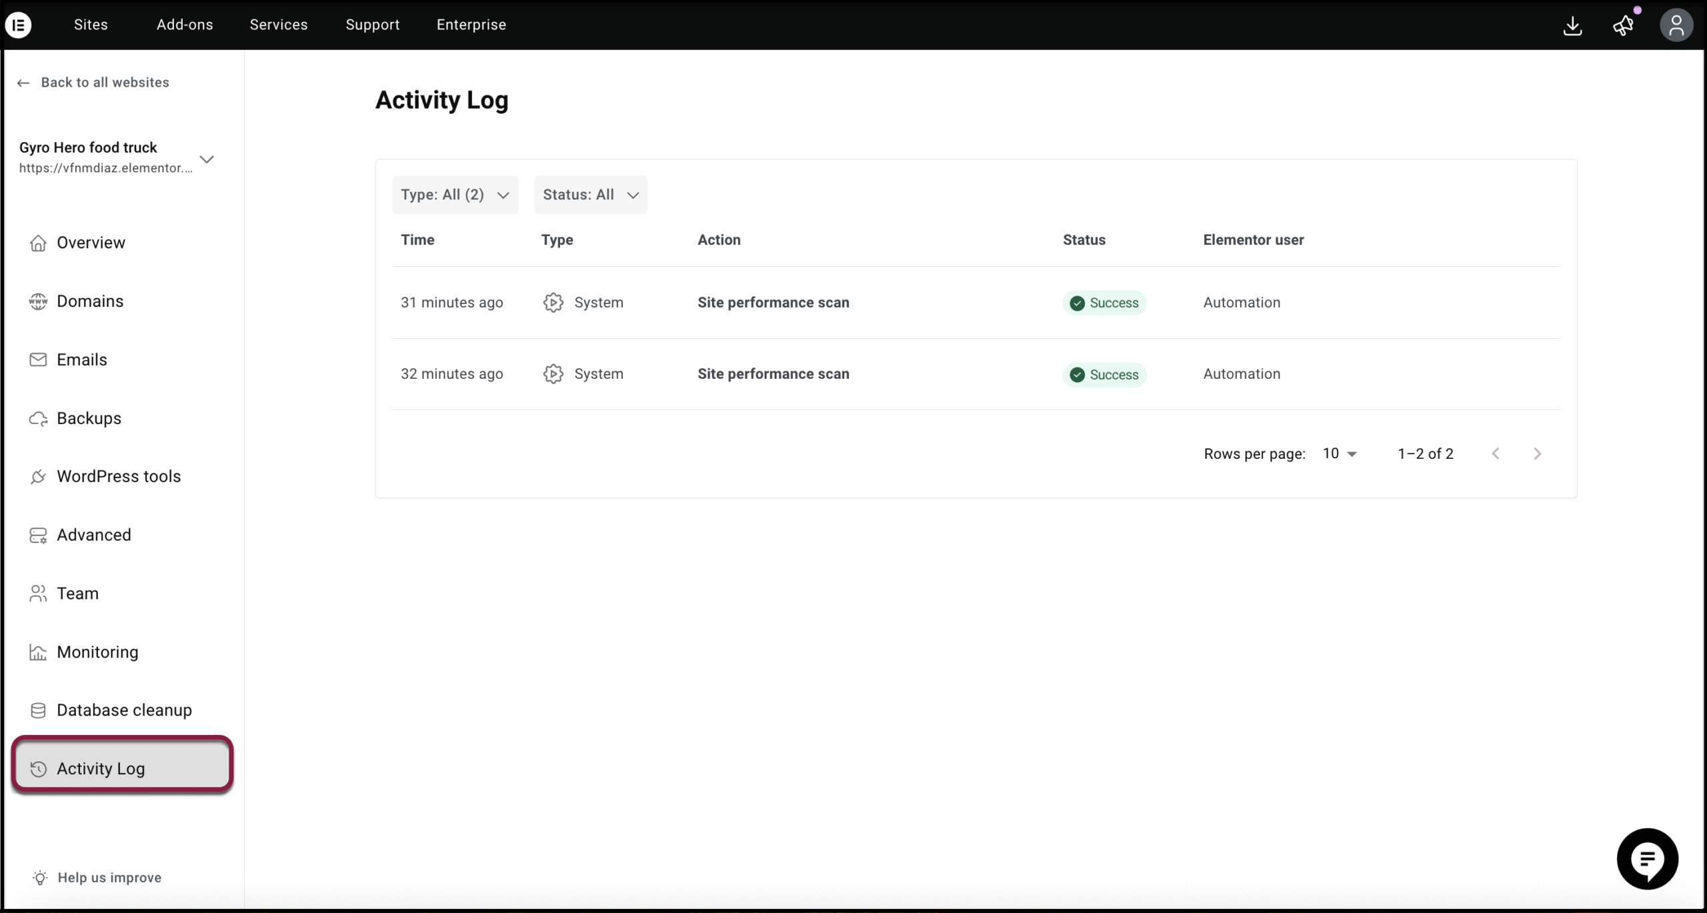Click the Backups cloud icon

pyautogui.click(x=38, y=419)
